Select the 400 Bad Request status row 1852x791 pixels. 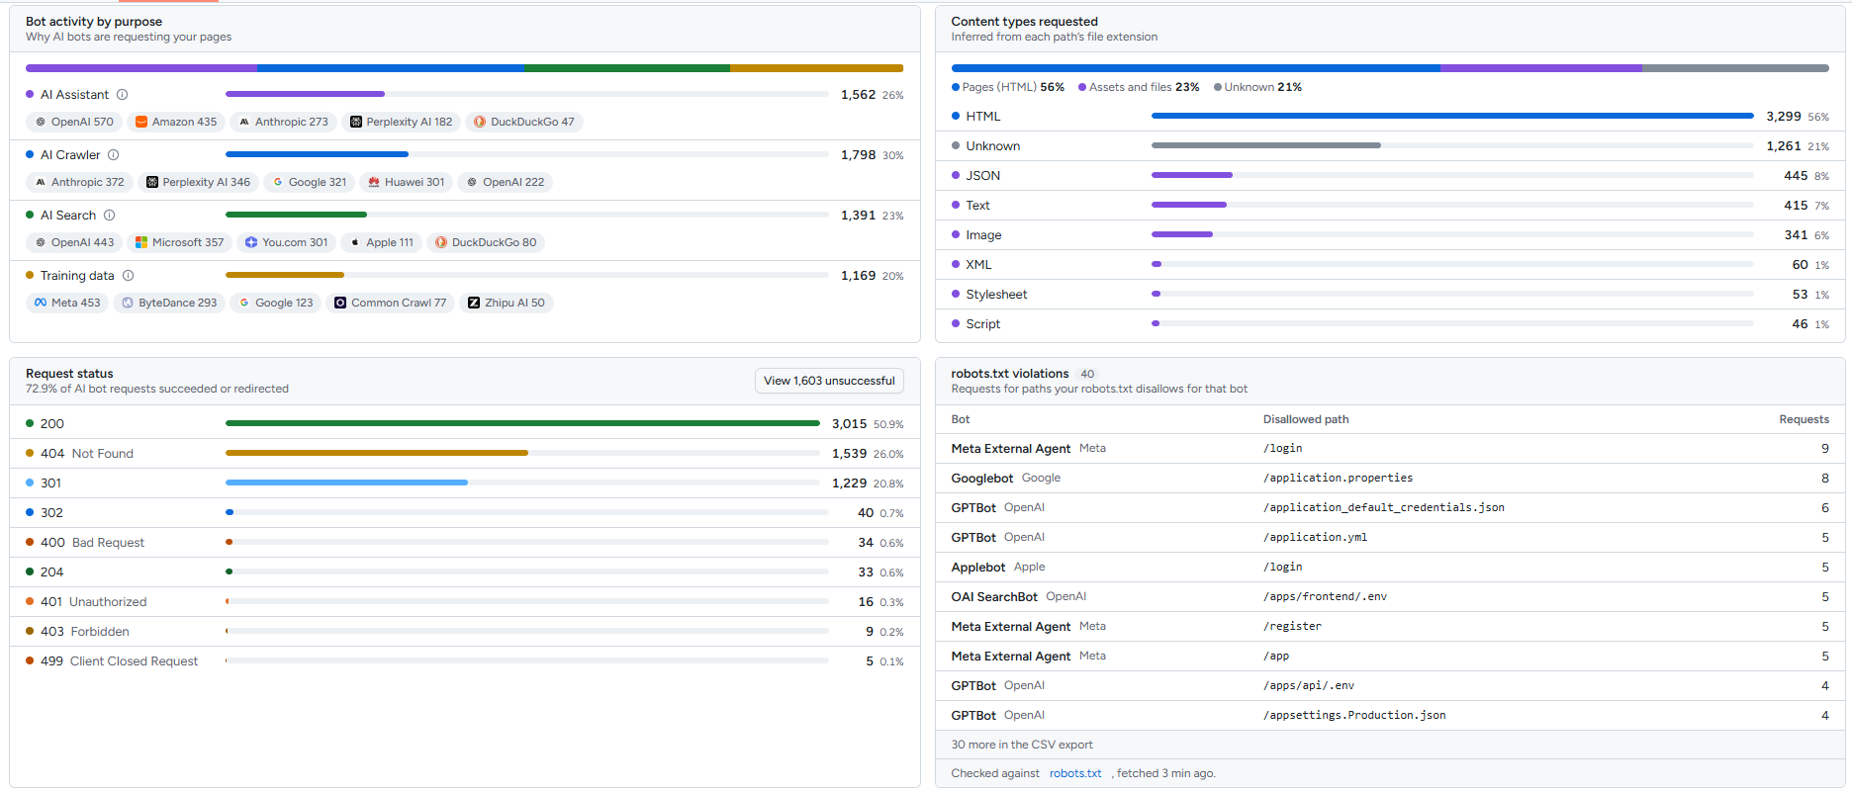[x=465, y=543]
